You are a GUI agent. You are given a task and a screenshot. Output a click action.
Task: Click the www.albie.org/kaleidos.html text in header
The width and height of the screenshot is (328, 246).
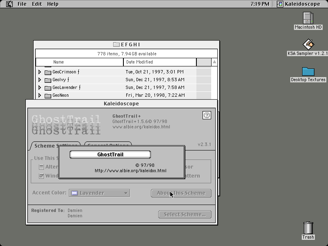[141, 127]
